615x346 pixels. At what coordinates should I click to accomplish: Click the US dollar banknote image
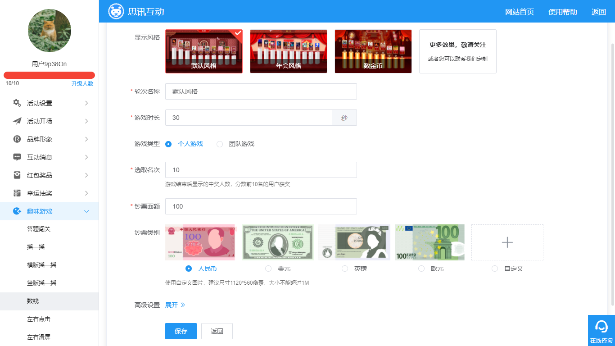(278, 242)
